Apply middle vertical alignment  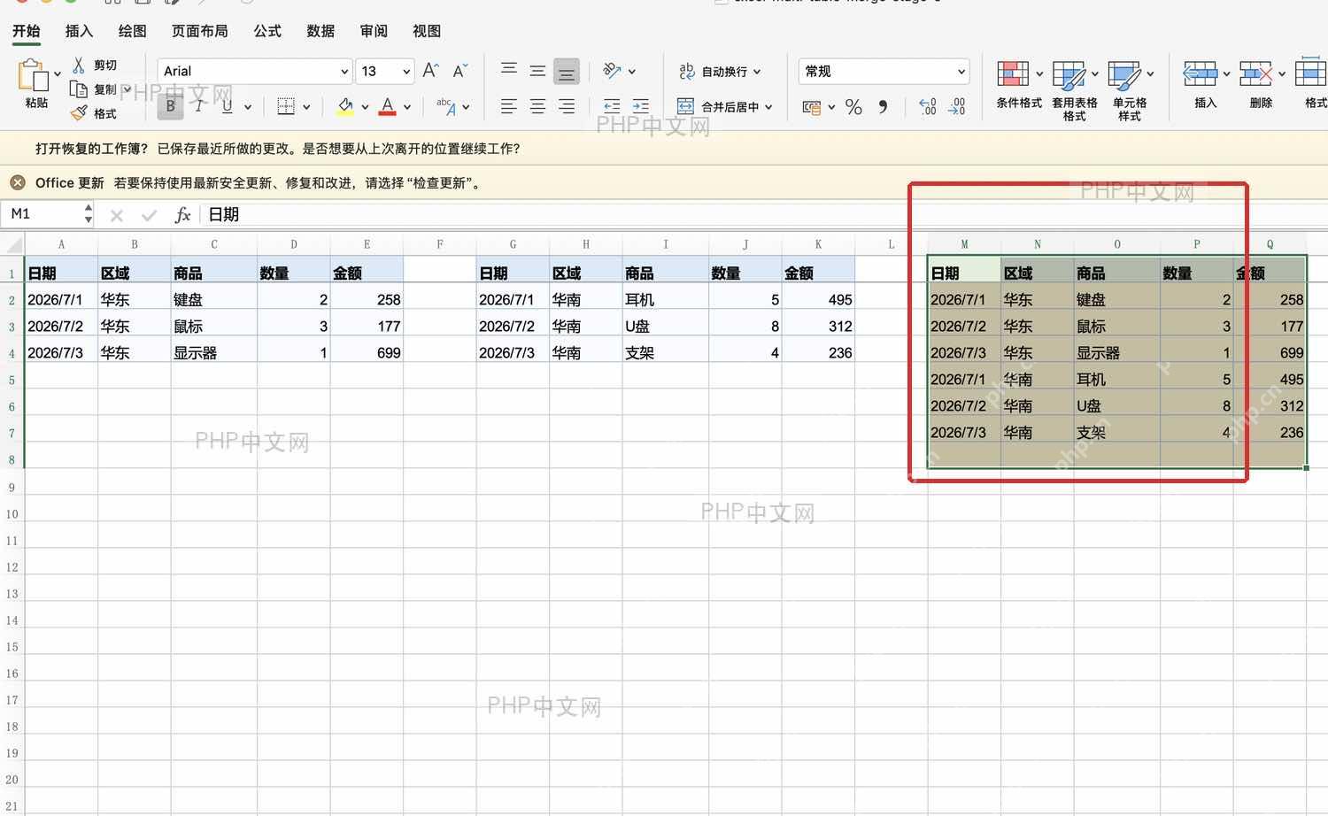[x=537, y=71]
